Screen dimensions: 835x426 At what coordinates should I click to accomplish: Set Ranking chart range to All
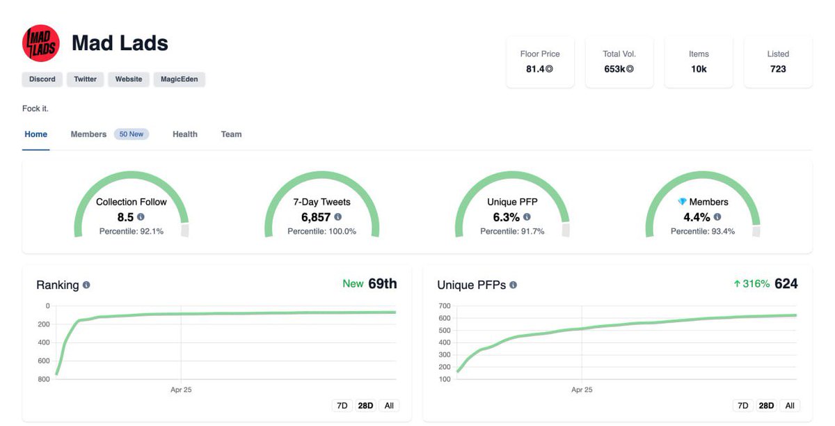click(389, 405)
